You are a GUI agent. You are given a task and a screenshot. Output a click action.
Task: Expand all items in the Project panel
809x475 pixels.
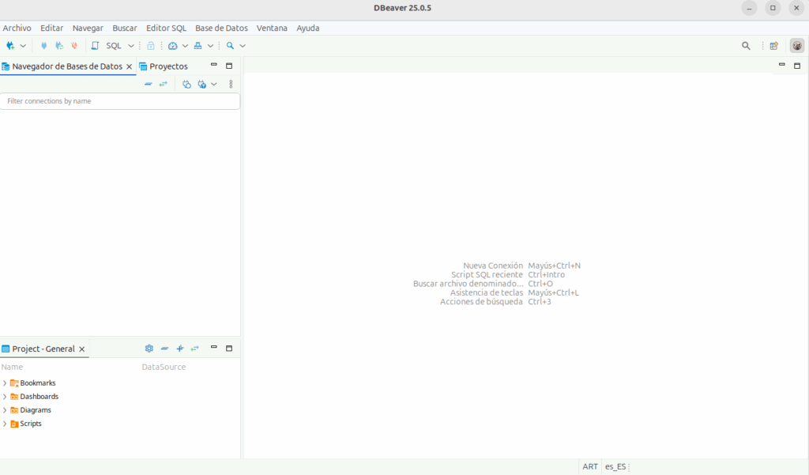[x=179, y=349]
